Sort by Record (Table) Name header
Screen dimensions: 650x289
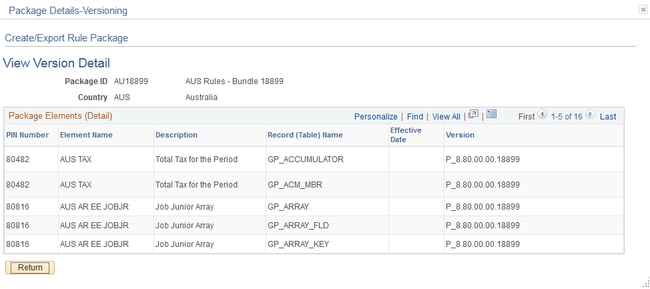click(305, 135)
